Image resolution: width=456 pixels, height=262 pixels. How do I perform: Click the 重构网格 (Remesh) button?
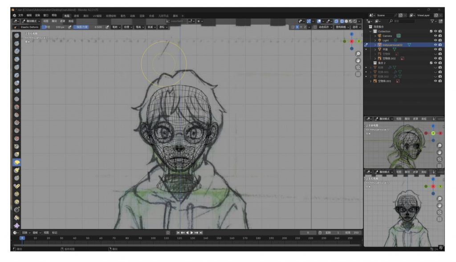[341, 27]
